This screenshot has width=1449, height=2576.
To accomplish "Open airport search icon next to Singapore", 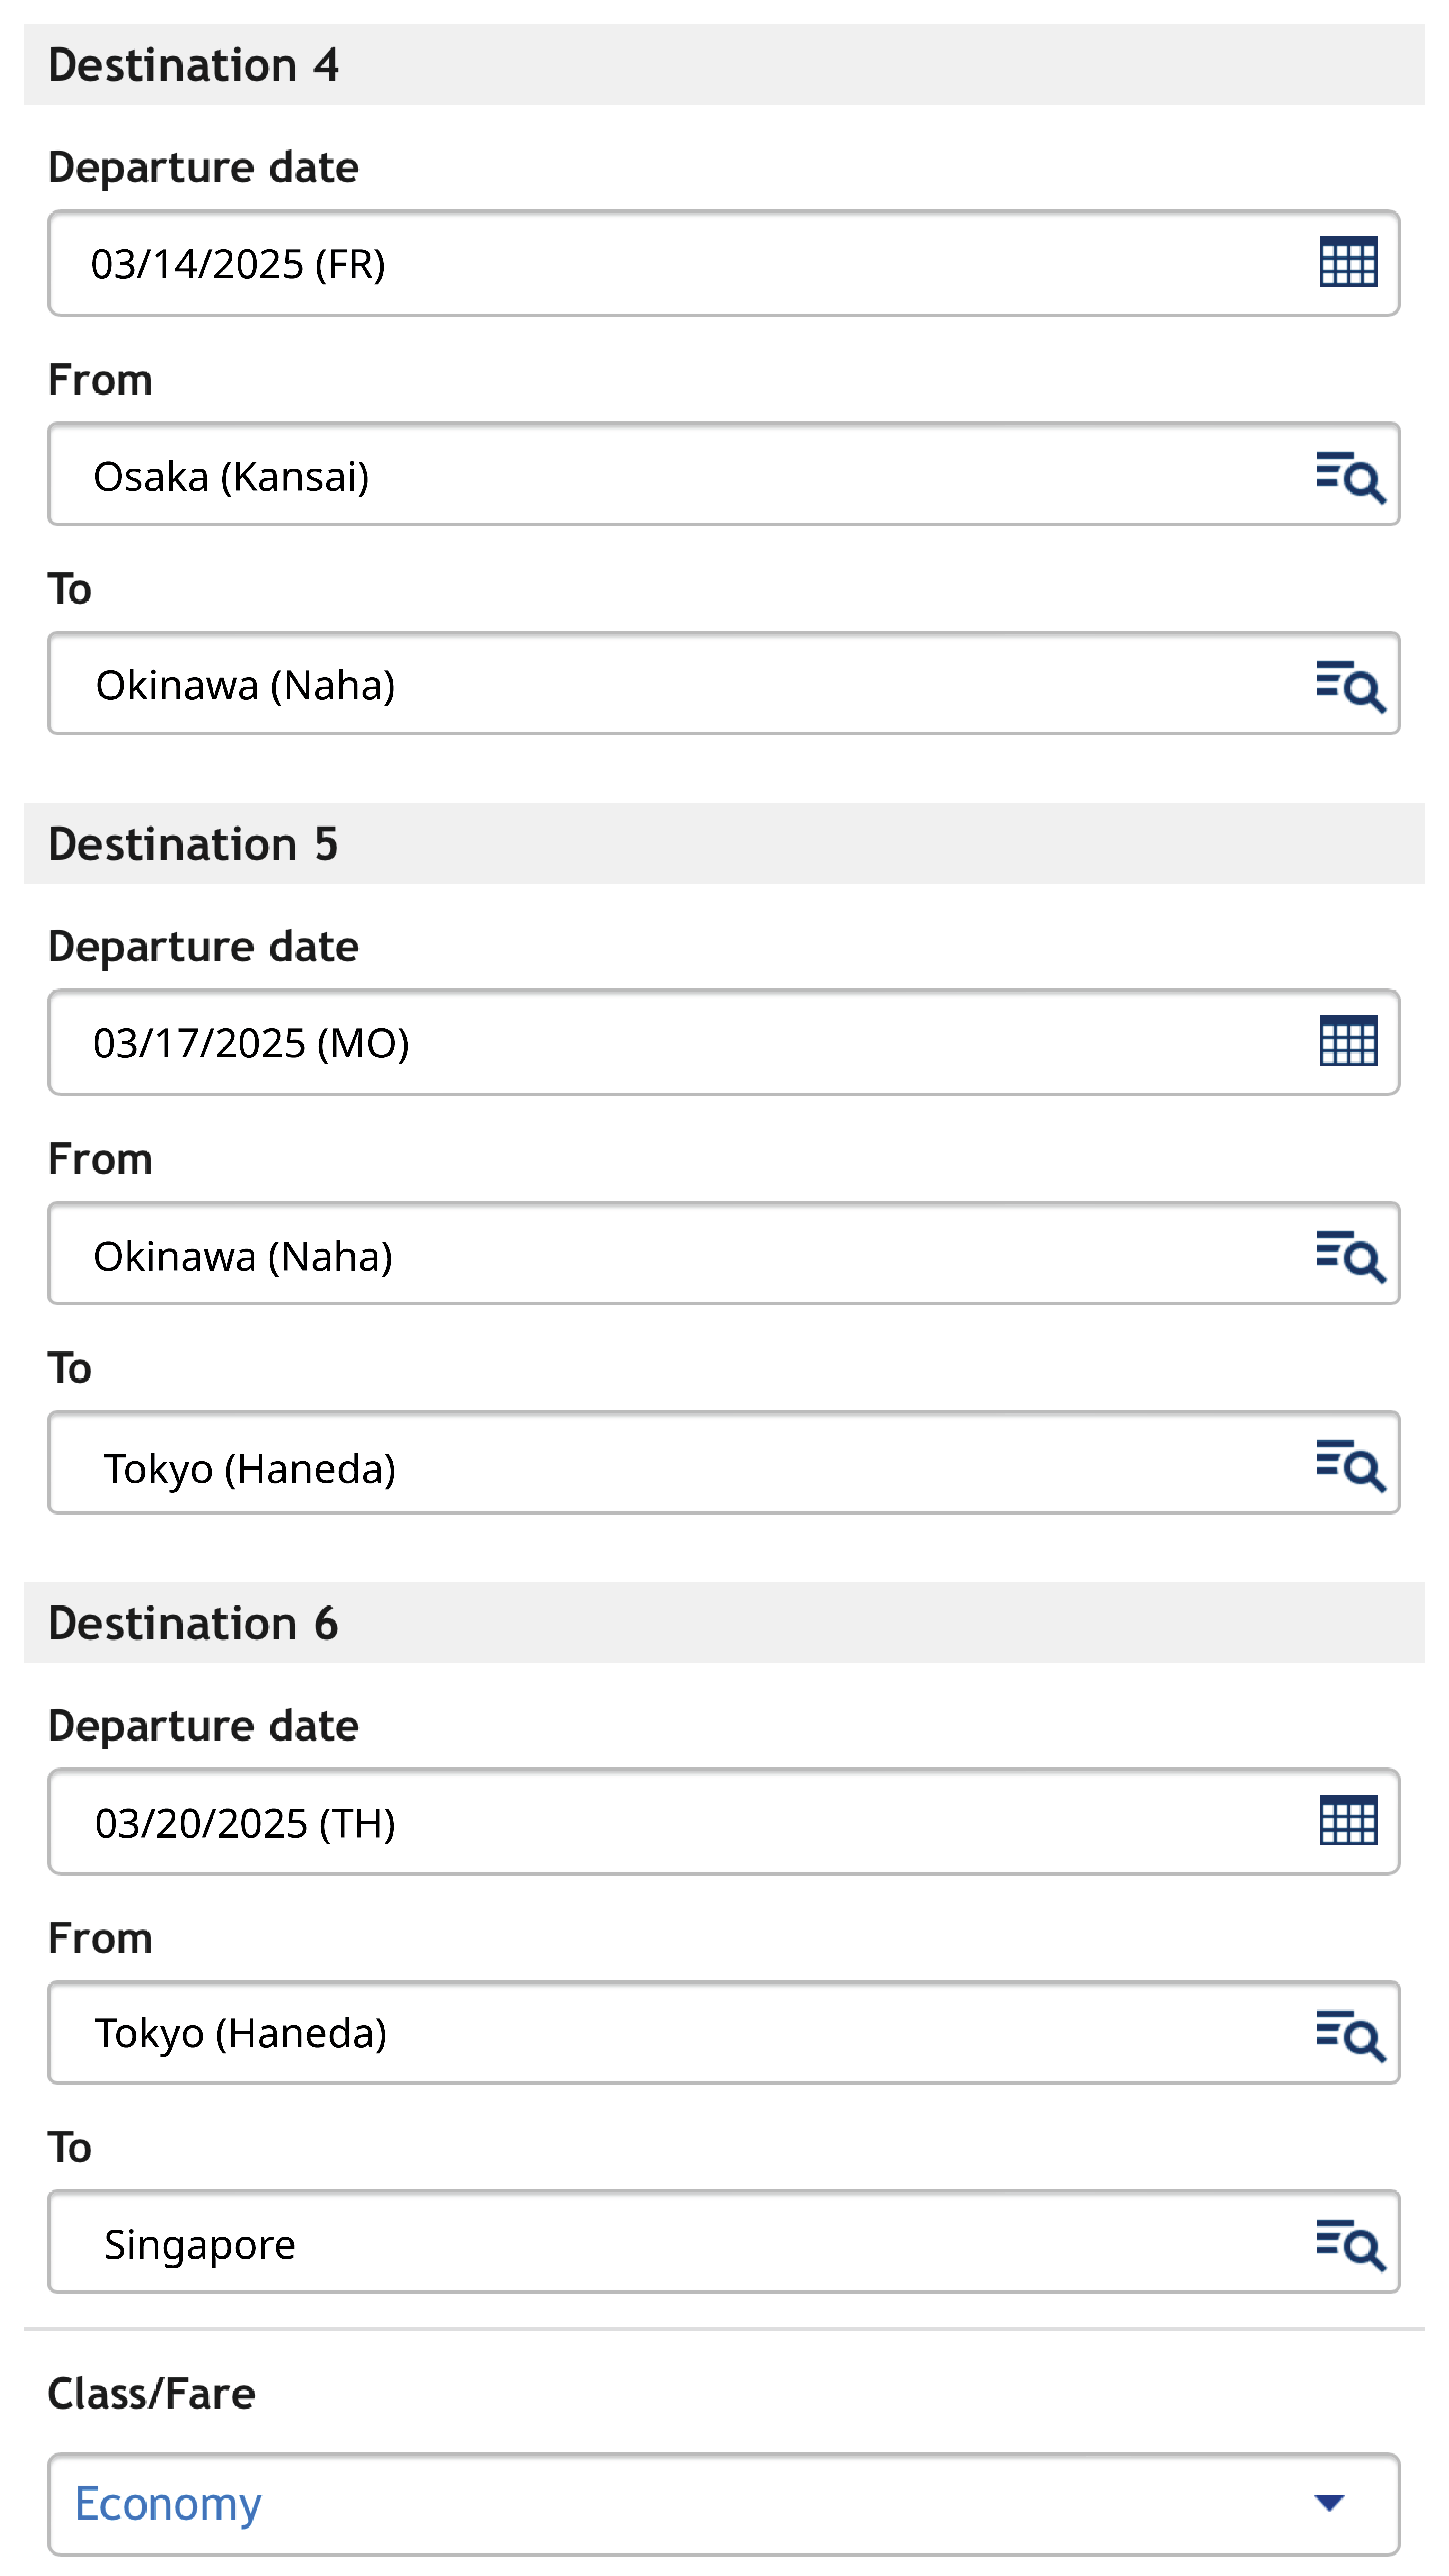I will 1349,2243.
